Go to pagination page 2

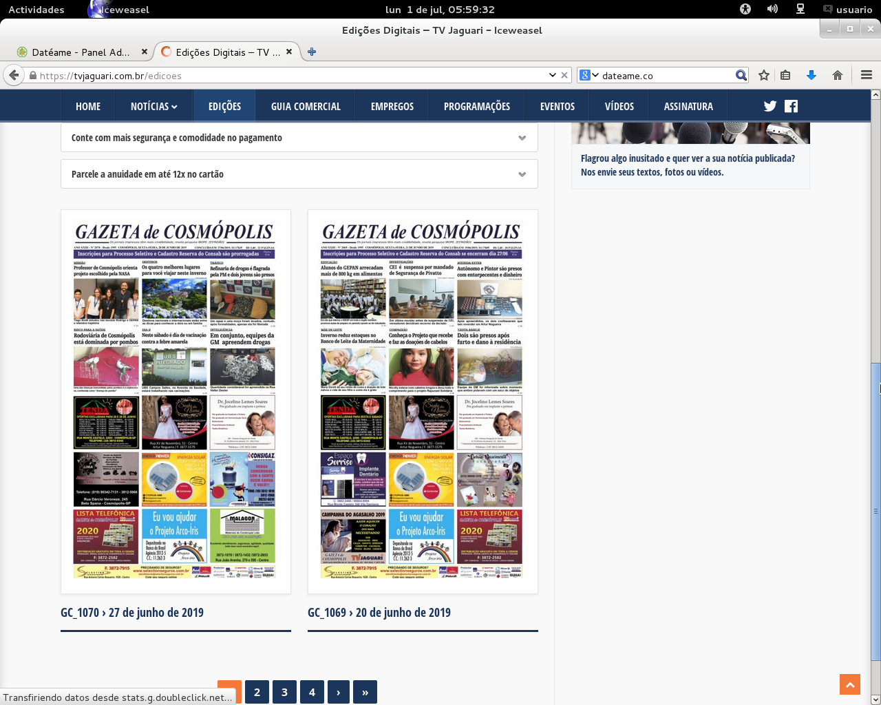(257, 692)
